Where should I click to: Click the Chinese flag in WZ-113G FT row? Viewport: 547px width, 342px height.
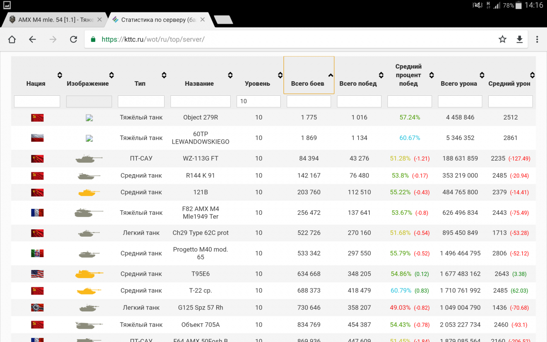click(37, 159)
